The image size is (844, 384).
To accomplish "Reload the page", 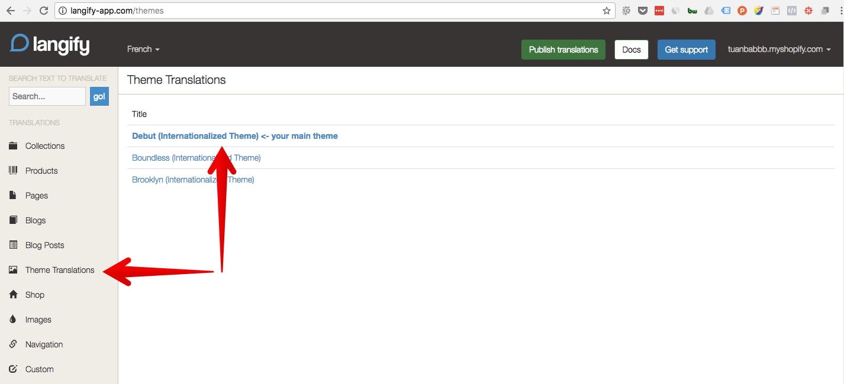I will [x=43, y=11].
